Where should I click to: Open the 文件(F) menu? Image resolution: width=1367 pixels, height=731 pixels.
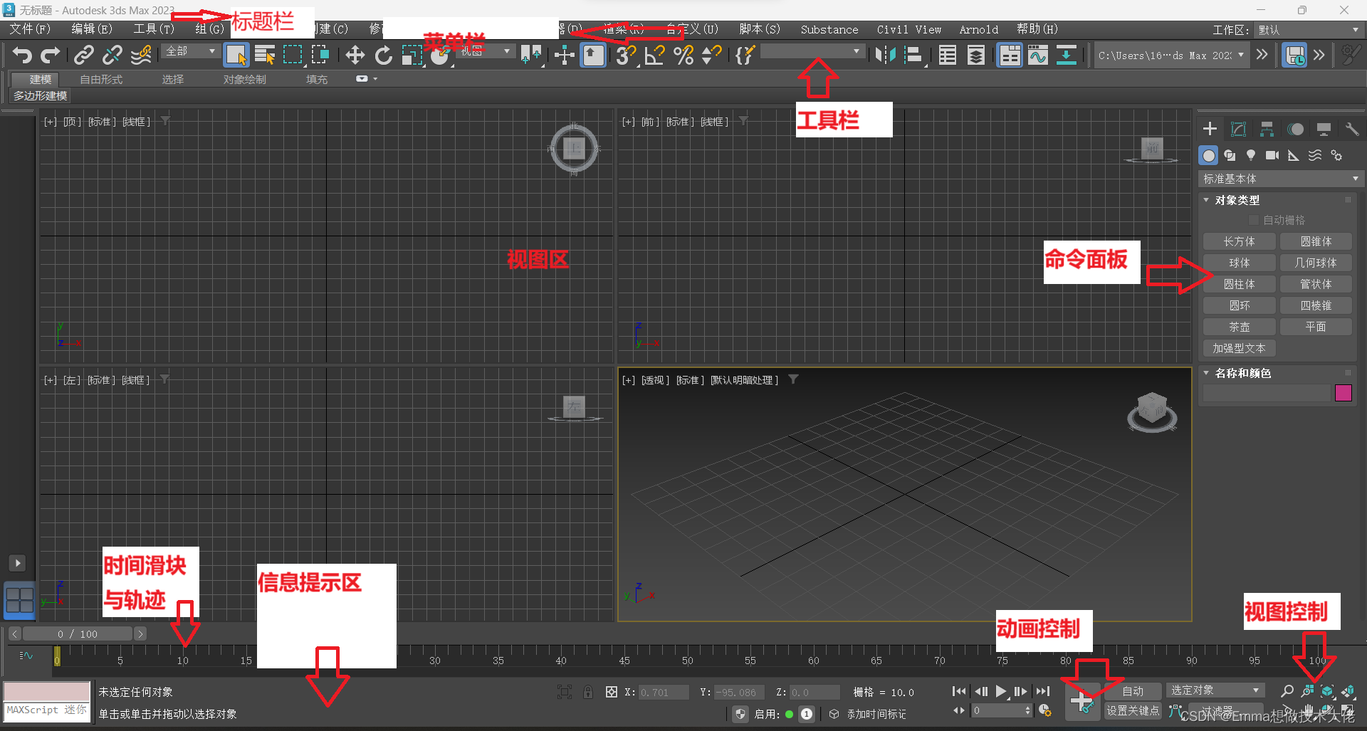(x=30, y=29)
